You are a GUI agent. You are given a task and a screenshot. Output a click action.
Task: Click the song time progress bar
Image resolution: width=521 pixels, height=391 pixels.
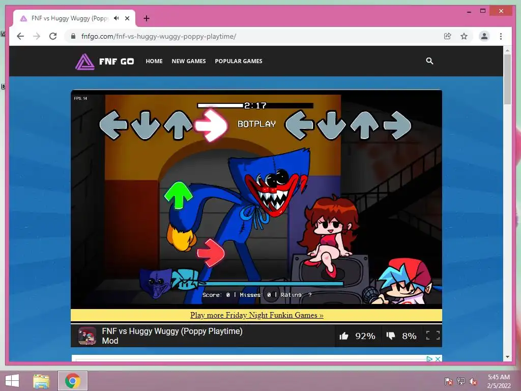point(255,105)
